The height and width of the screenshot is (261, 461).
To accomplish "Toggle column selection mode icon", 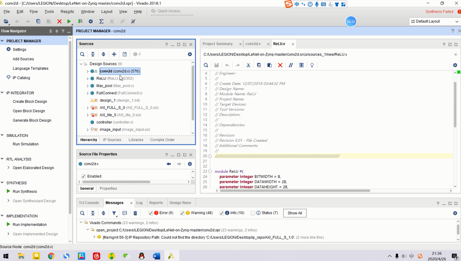I will point(301,65).
